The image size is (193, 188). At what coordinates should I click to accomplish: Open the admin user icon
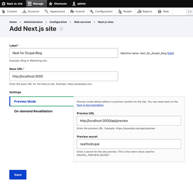click(74, 4)
